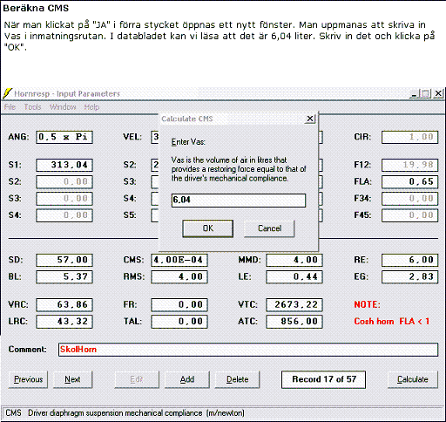This screenshot has width=446, height=422.
Task: Click the Hornresp lightning bolt title icon
Action: pos(7,93)
